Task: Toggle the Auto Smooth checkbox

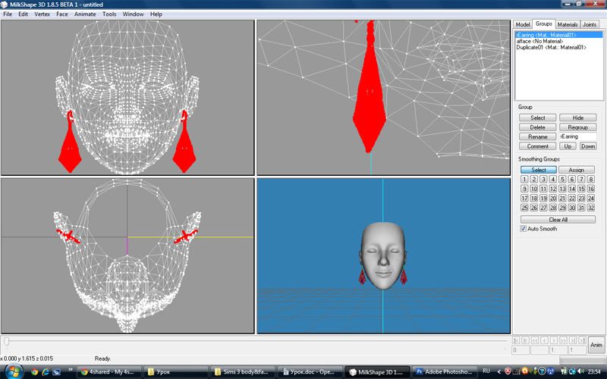Action: 524,229
